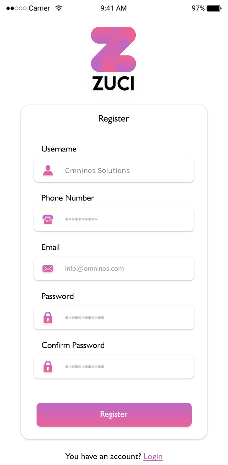
Task: Focus the Confirm Password input field
Action: pos(114,367)
